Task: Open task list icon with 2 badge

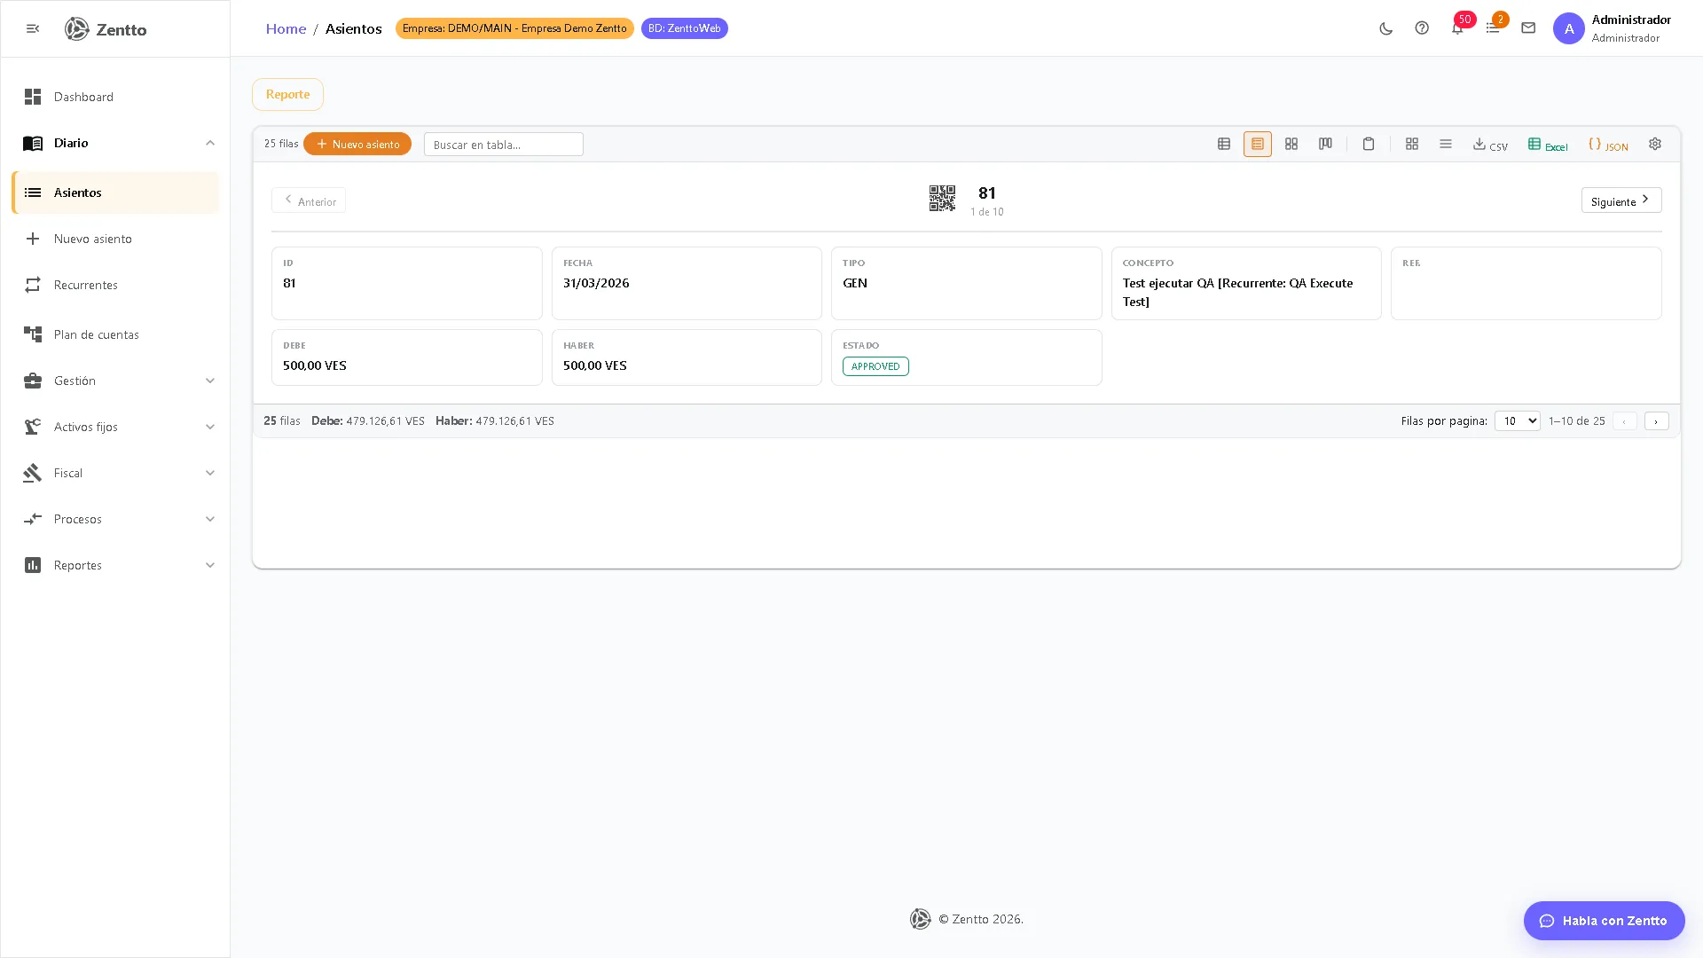Action: pyautogui.click(x=1493, y=28)
